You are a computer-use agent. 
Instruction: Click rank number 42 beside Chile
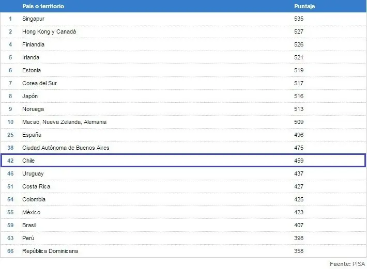point(10,161)
